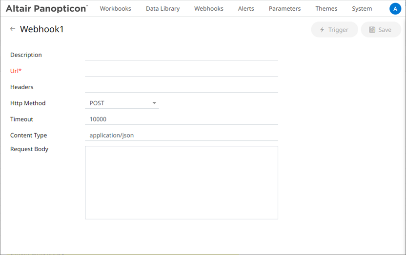406x255 pixels.
Task: Open the System tab
Action: [362, 9]
